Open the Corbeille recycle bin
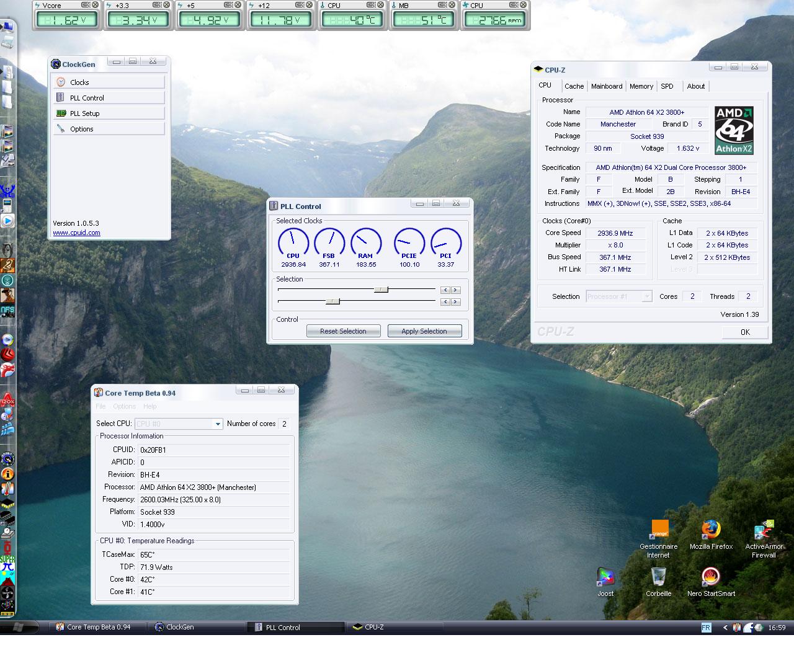This screenshot has height=653, width=794. click(659, 582)
